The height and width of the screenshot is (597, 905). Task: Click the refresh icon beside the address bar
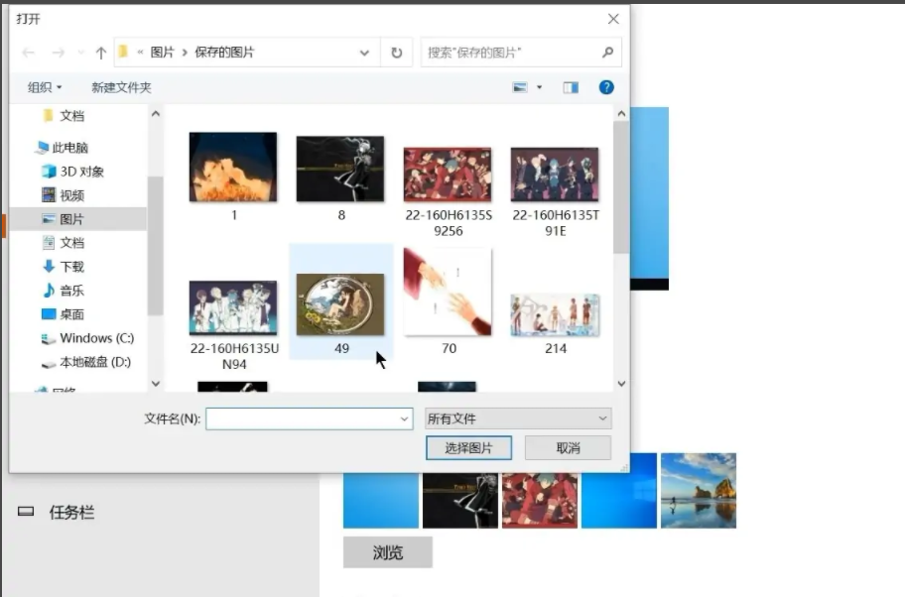396,53
